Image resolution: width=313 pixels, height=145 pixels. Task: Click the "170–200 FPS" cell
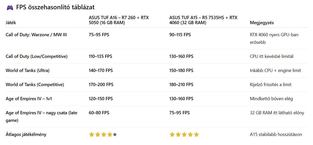(101, 85)
